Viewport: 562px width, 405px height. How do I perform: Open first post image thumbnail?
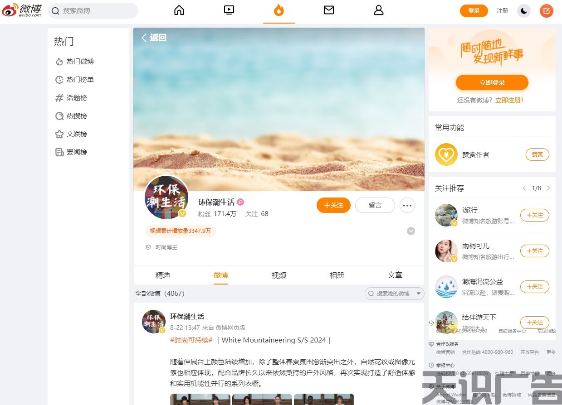(200, 399)
